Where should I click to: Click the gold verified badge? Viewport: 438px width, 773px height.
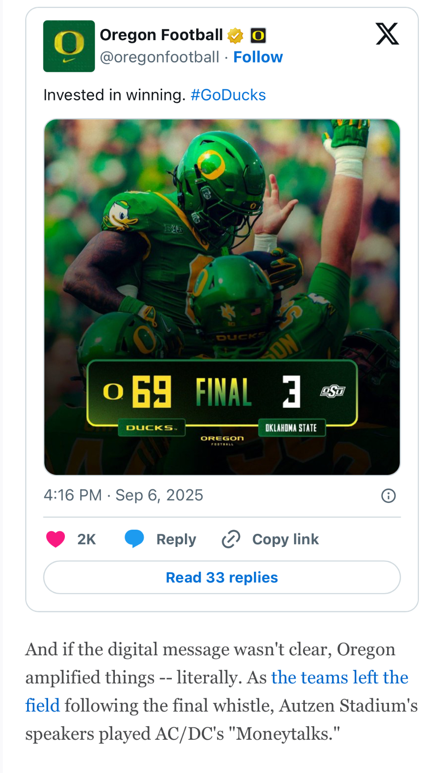click(x=235, y=35)
